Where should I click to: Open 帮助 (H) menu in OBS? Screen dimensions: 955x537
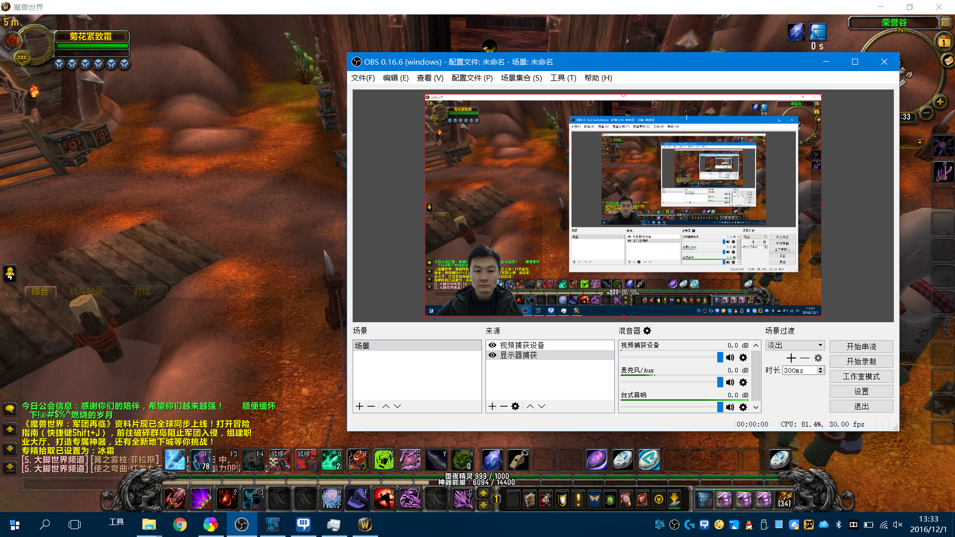click(598, 78)
